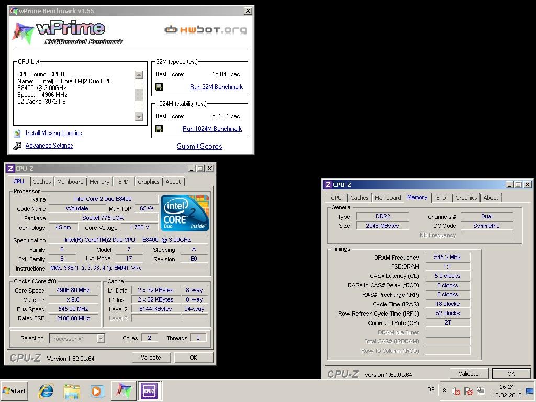
Task: Select Mainboard tab in right CPU-Z window
Action: pos(388,198)
